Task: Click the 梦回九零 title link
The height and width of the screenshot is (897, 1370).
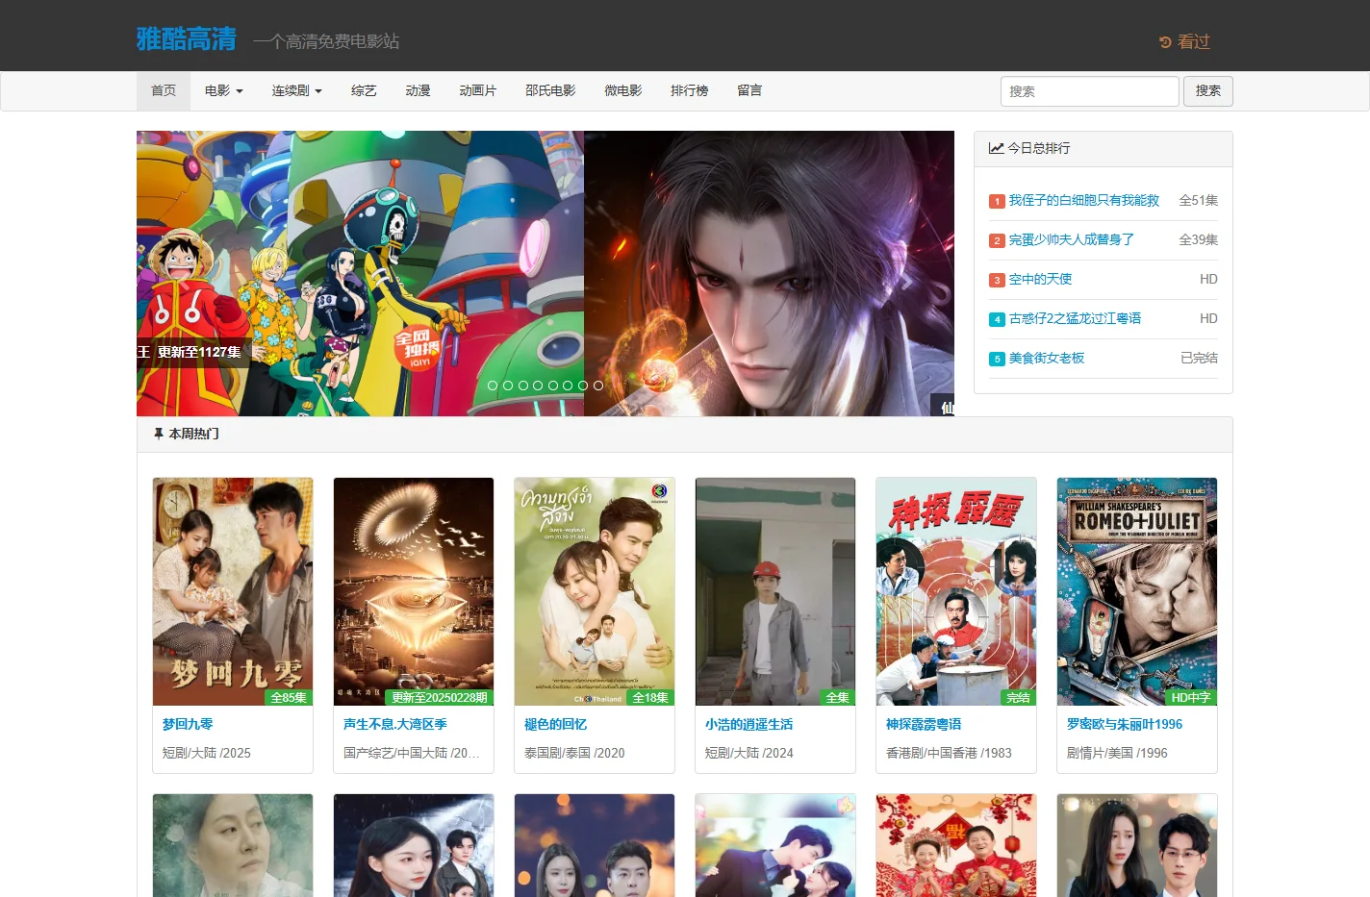Action: (188, 724)
